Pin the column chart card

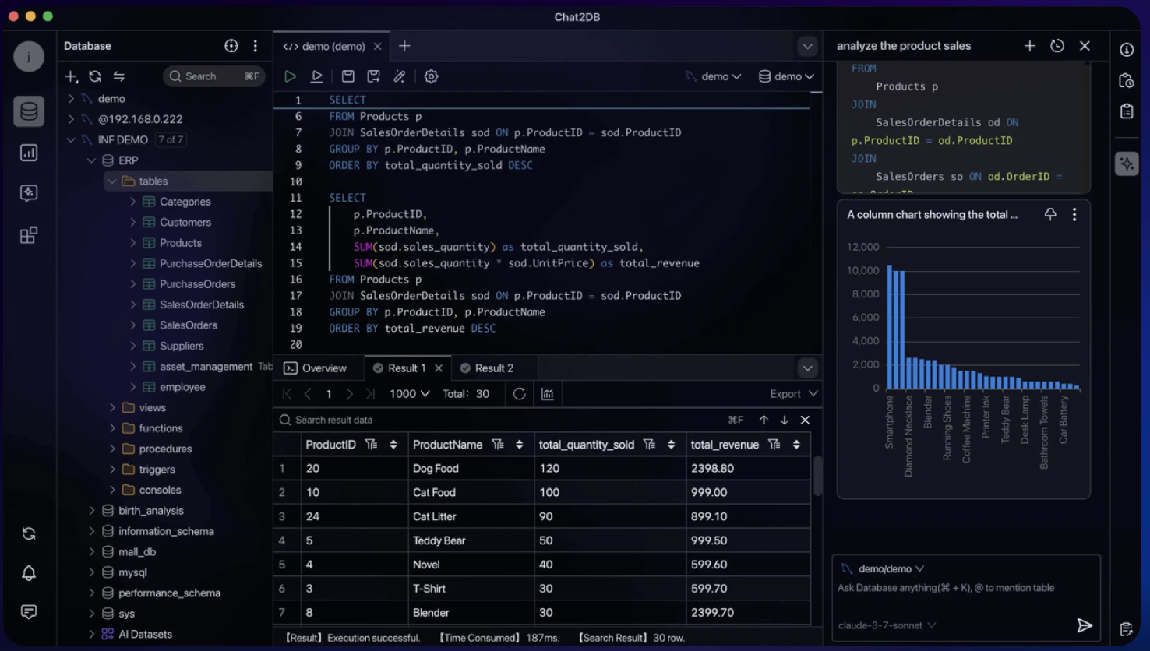[x=1050, y=214]
